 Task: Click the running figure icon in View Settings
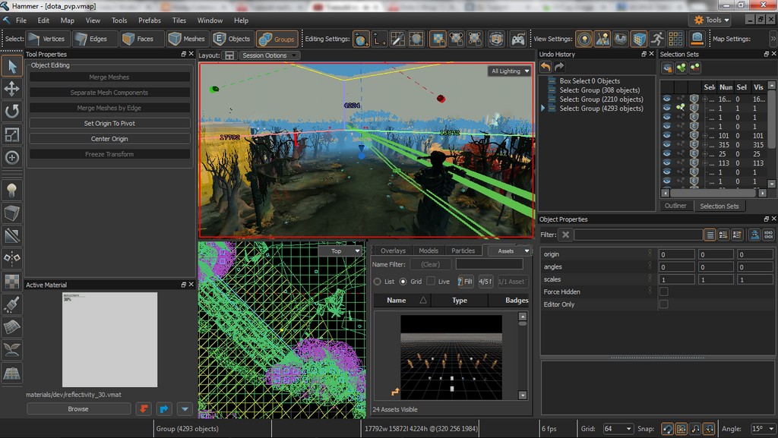657,39
